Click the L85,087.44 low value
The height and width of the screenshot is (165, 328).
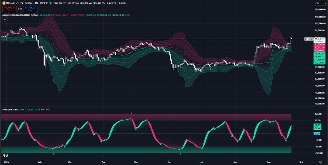tap(86, 3)
